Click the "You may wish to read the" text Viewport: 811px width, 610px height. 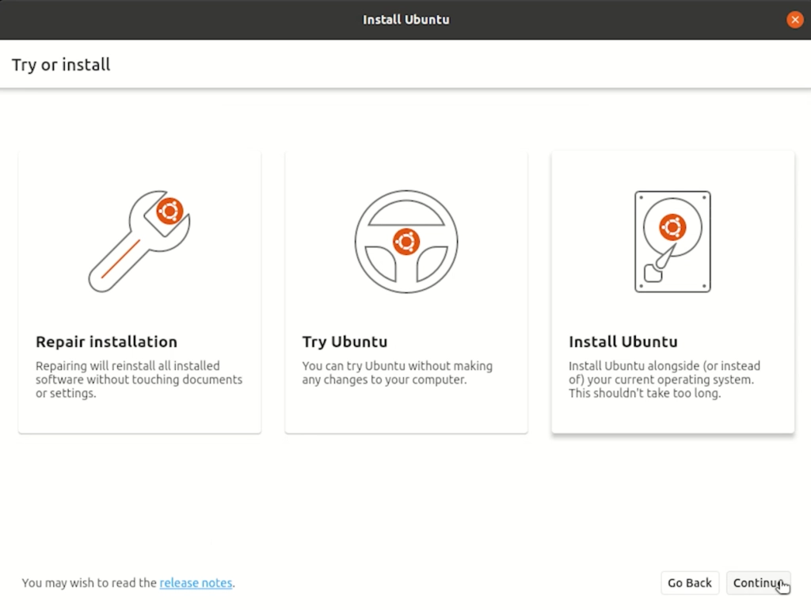coord(89,583)
